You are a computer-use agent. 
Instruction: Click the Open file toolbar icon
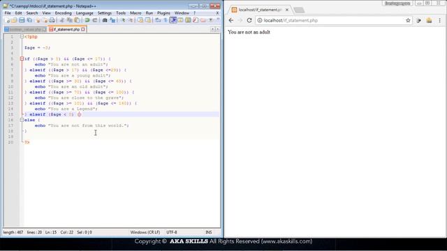point(14,20)
